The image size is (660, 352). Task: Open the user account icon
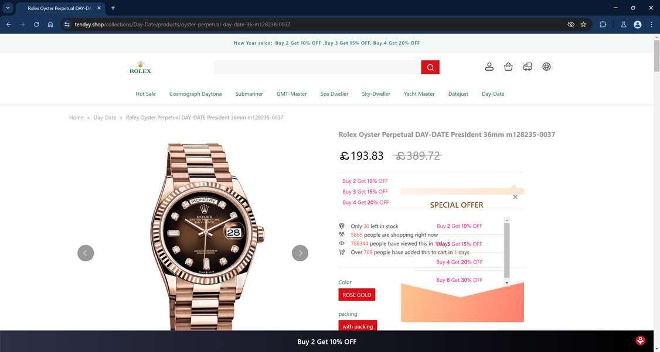click(489, 67)
